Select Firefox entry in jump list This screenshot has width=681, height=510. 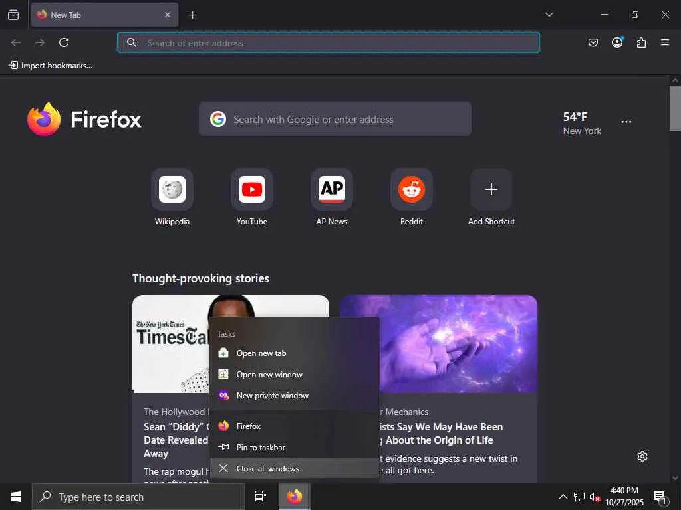click(x=295, y=426)
